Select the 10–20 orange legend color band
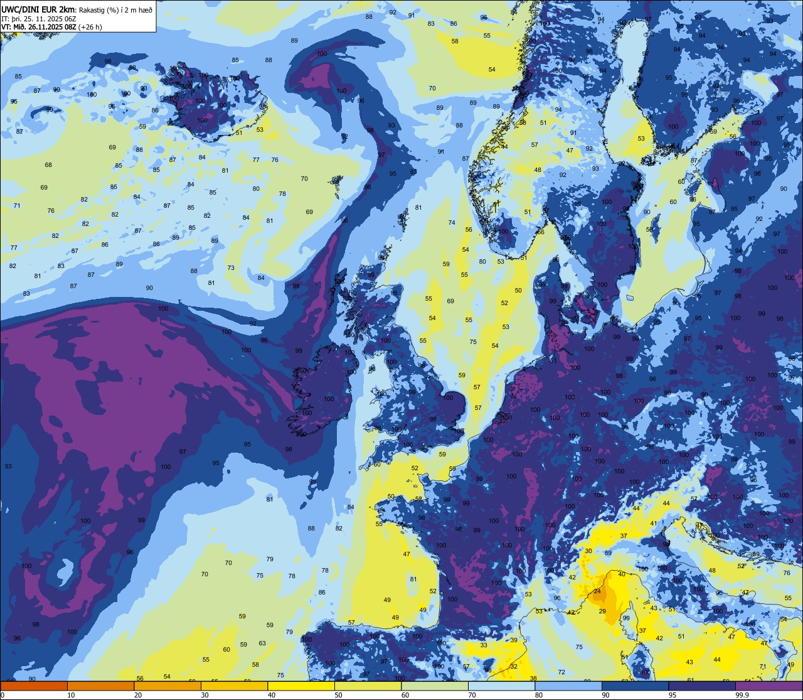Screen dimensions: 803x700 coord(100,686)
